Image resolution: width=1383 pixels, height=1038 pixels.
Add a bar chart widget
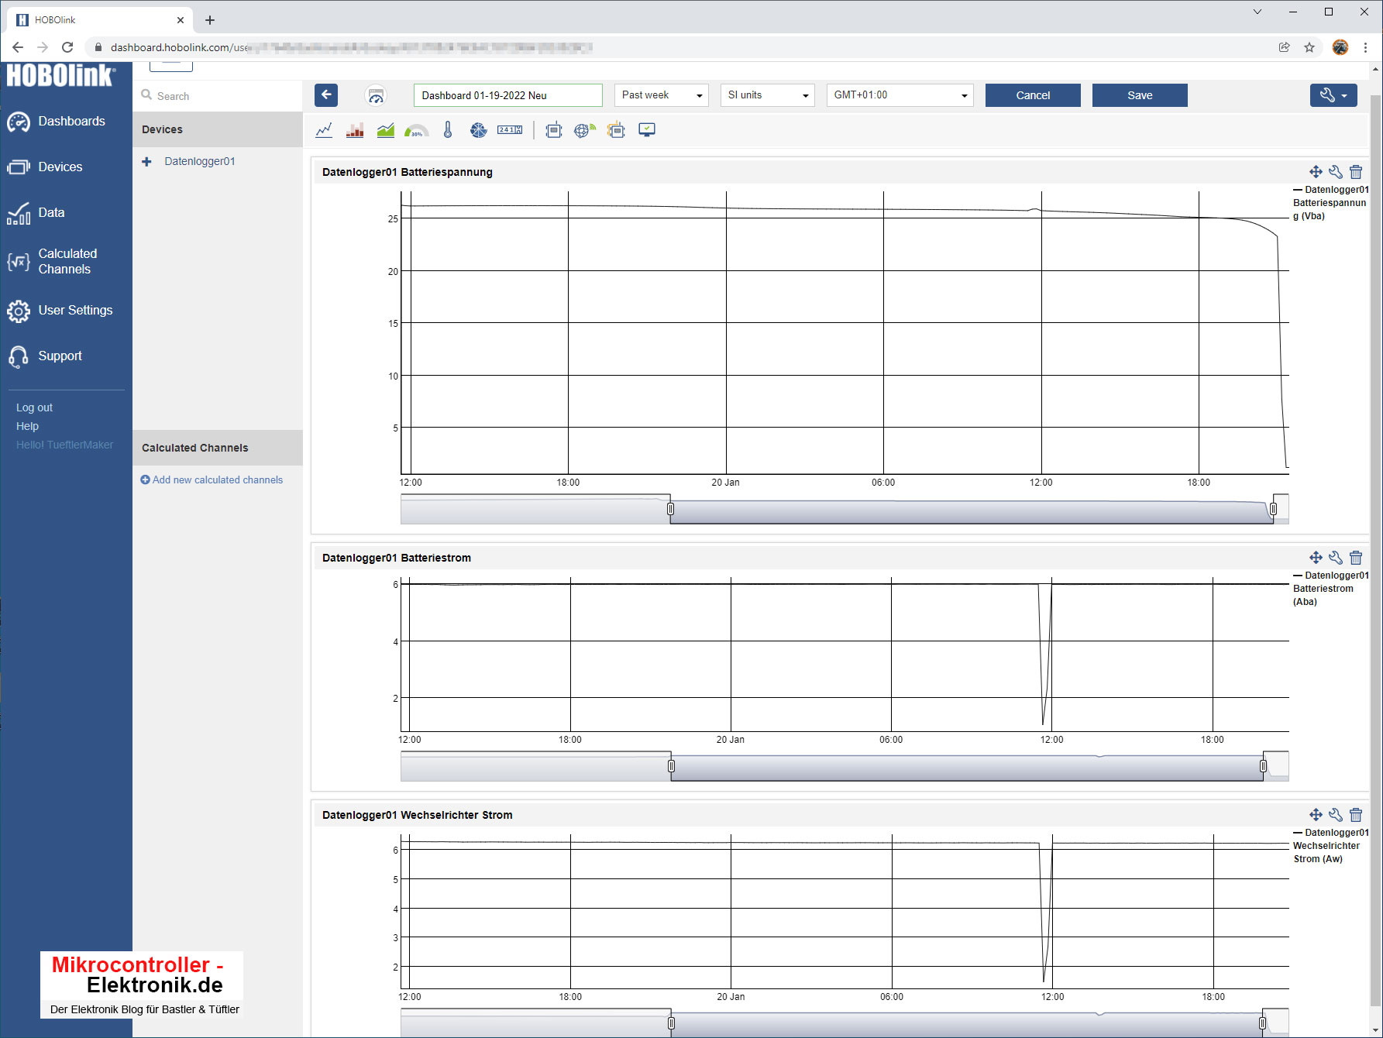click(x=355, y=130)
